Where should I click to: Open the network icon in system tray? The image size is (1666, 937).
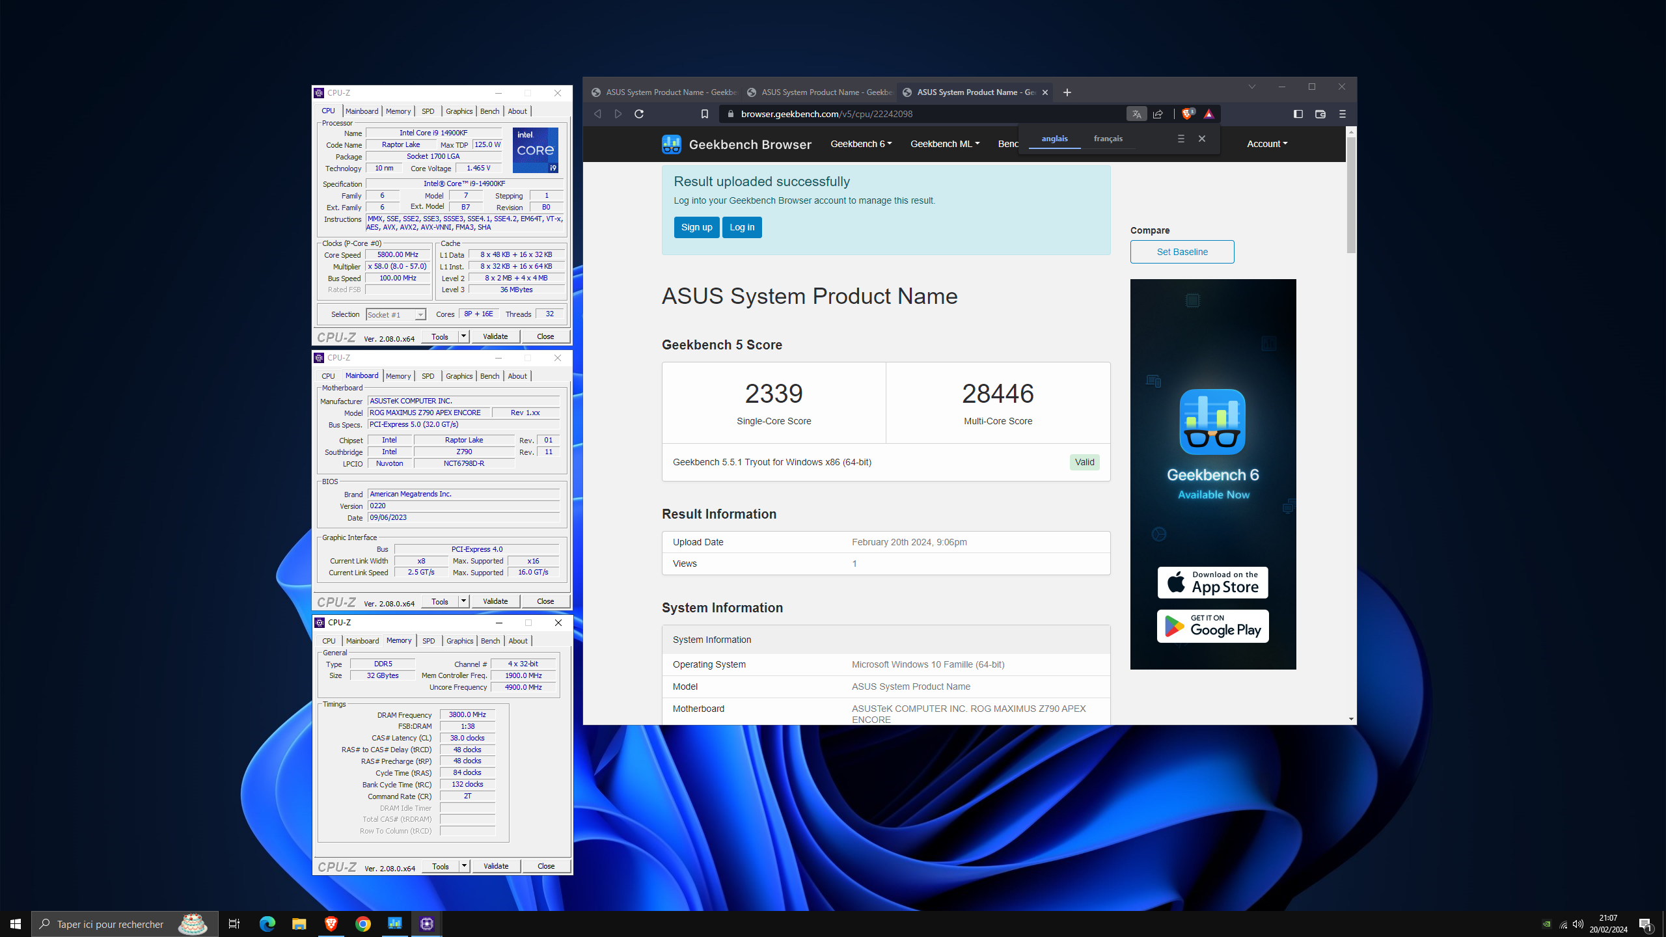click(x=1563, y=924)
